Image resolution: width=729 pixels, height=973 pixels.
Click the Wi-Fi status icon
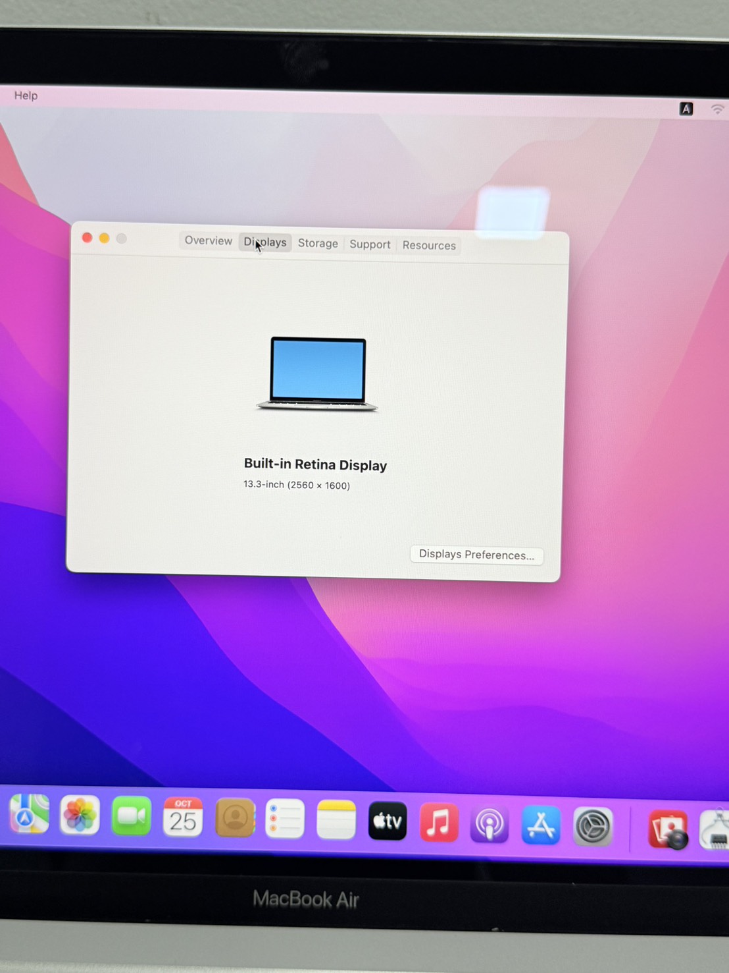click(716, 109)
